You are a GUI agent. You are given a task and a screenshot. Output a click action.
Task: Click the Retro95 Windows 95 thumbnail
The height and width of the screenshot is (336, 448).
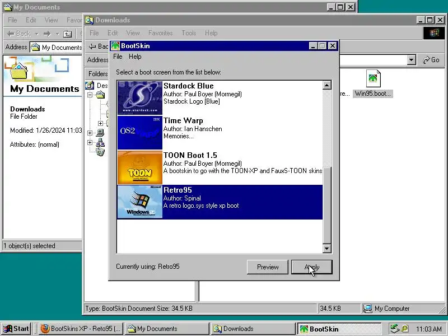tap(140, 202)
